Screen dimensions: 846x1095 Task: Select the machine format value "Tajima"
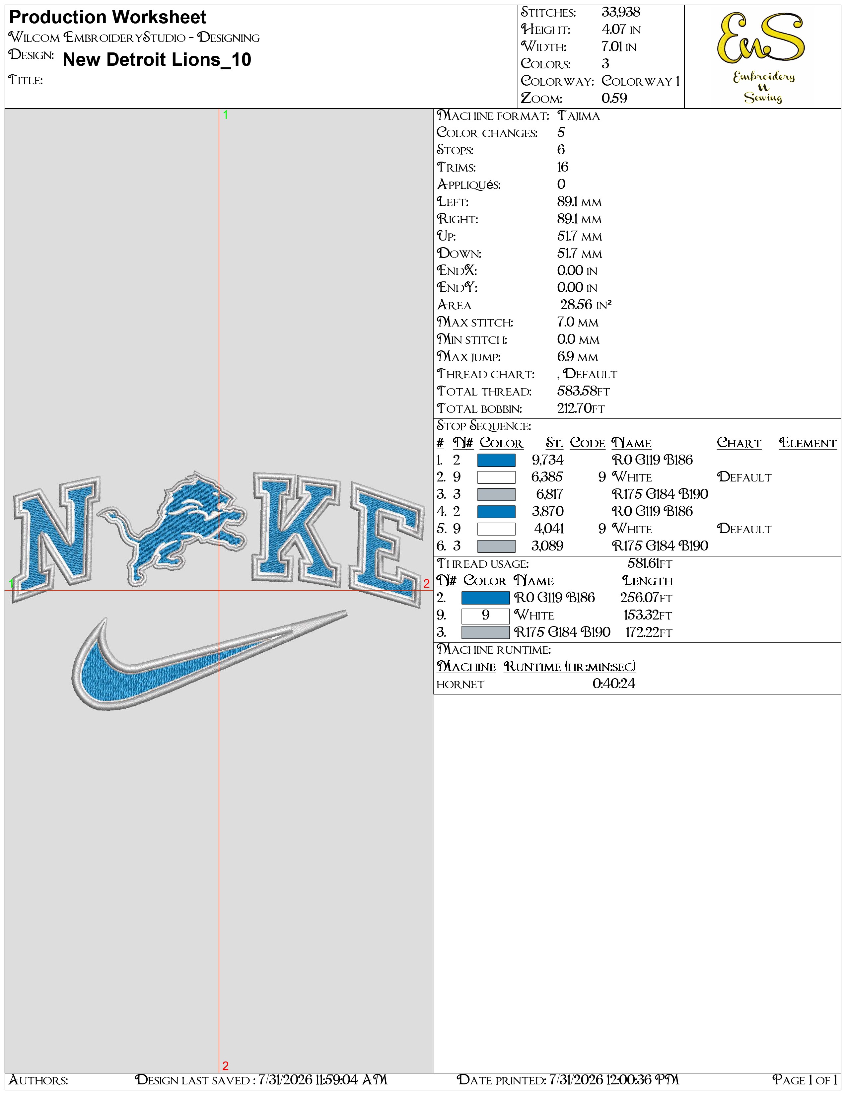click(578, 116)
